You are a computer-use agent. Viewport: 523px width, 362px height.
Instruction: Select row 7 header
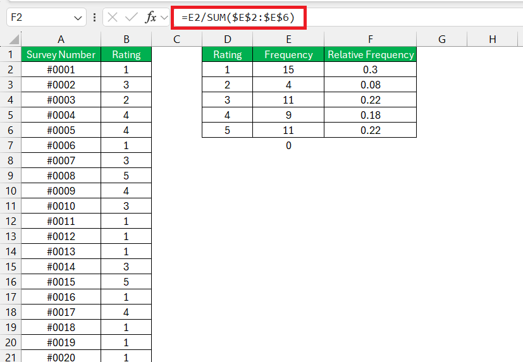(x=10, y=145)
